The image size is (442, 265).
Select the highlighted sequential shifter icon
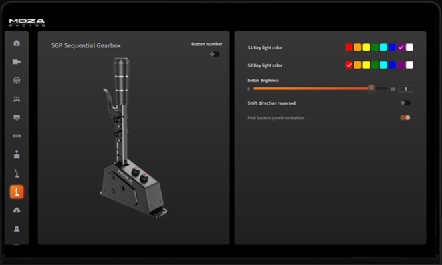click(17, 192)
